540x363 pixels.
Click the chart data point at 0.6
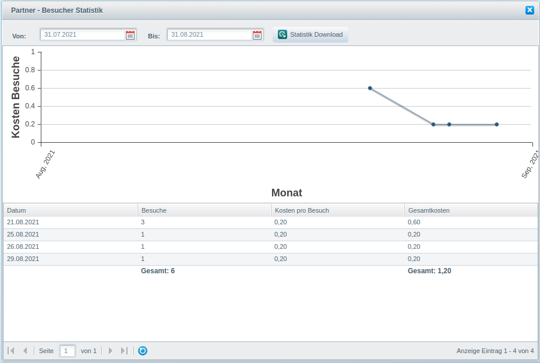370,88
